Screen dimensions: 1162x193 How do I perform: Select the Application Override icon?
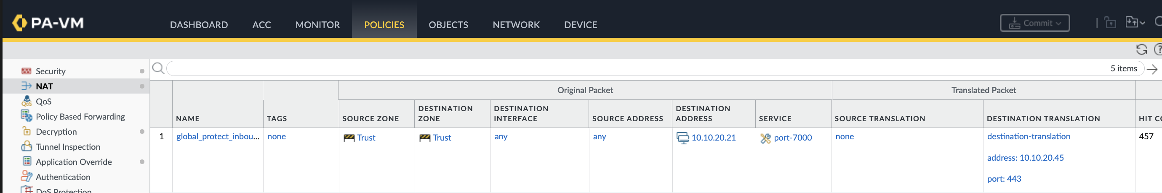click(x=27, y=162)
